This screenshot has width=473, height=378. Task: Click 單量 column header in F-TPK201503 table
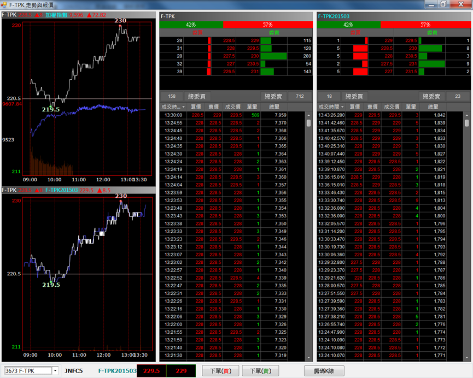[411, 107]
